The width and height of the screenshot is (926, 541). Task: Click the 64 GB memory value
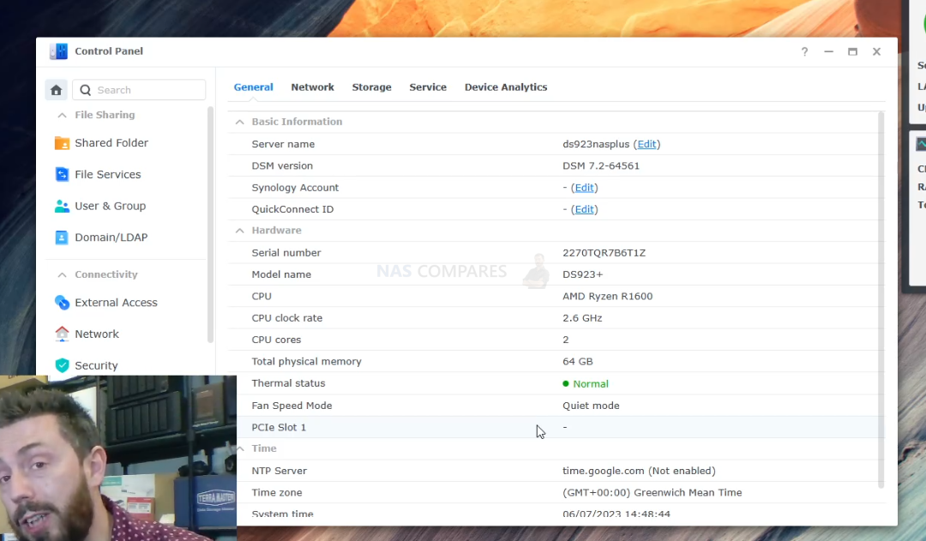coord(578,362)
